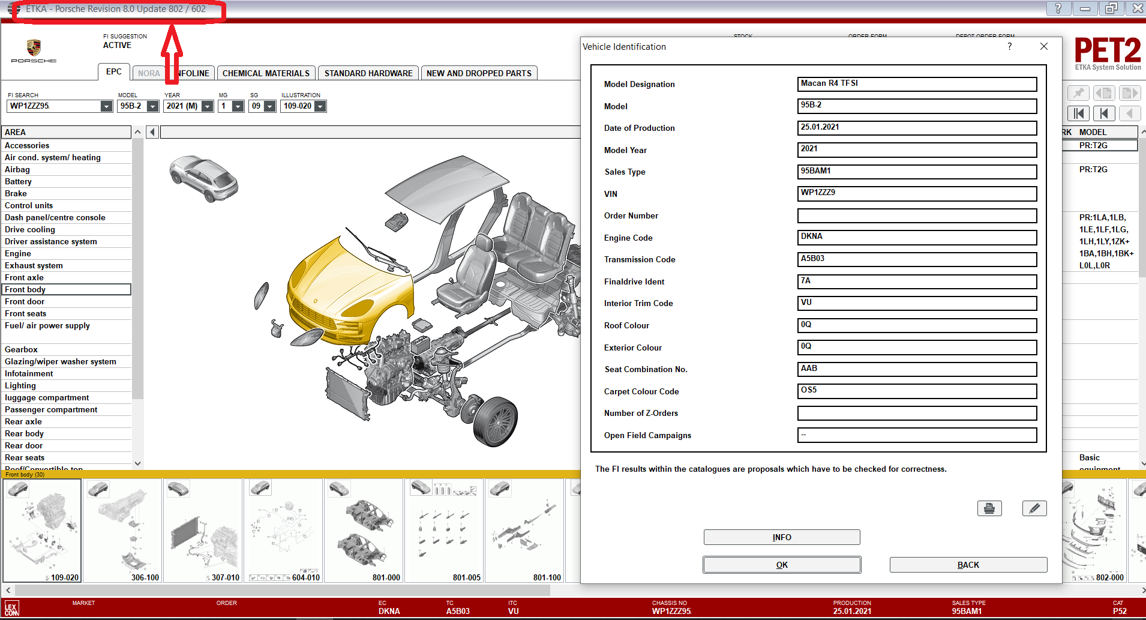Open the SG 09 dropdown
The width and height of the screenshot is (1146, 620).
(270, 106)
